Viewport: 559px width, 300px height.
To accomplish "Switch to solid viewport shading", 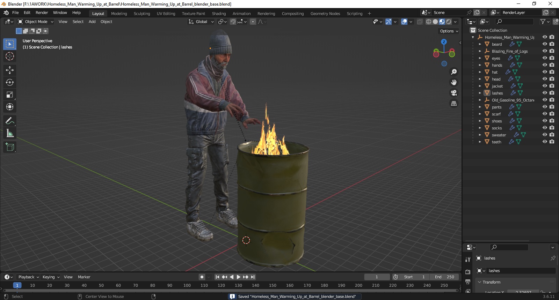I will tap(435, 22).
